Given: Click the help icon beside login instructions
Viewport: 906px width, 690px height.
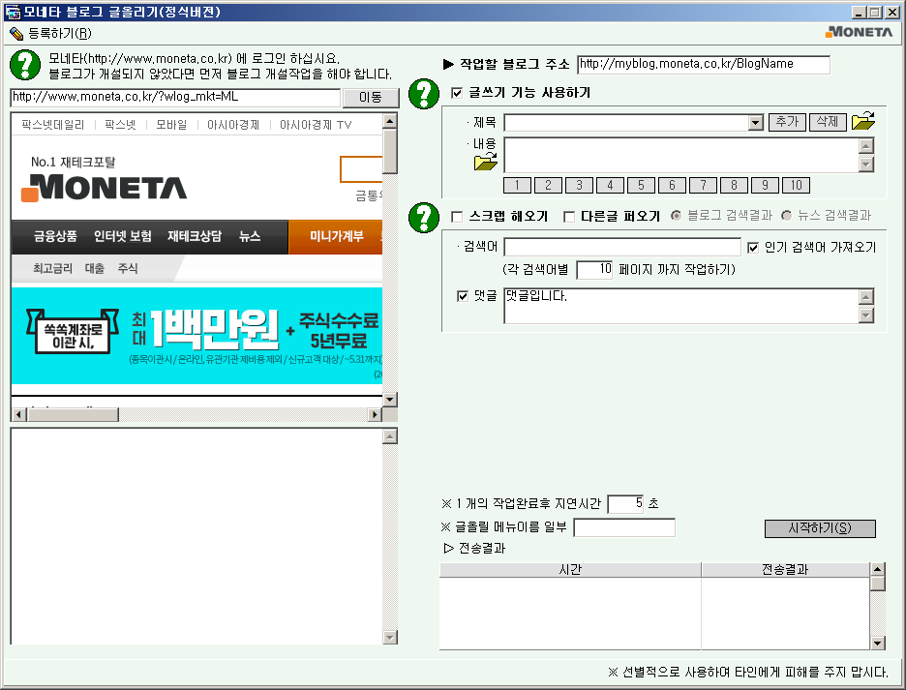Looking at the screenshot, I should (23, 65).
